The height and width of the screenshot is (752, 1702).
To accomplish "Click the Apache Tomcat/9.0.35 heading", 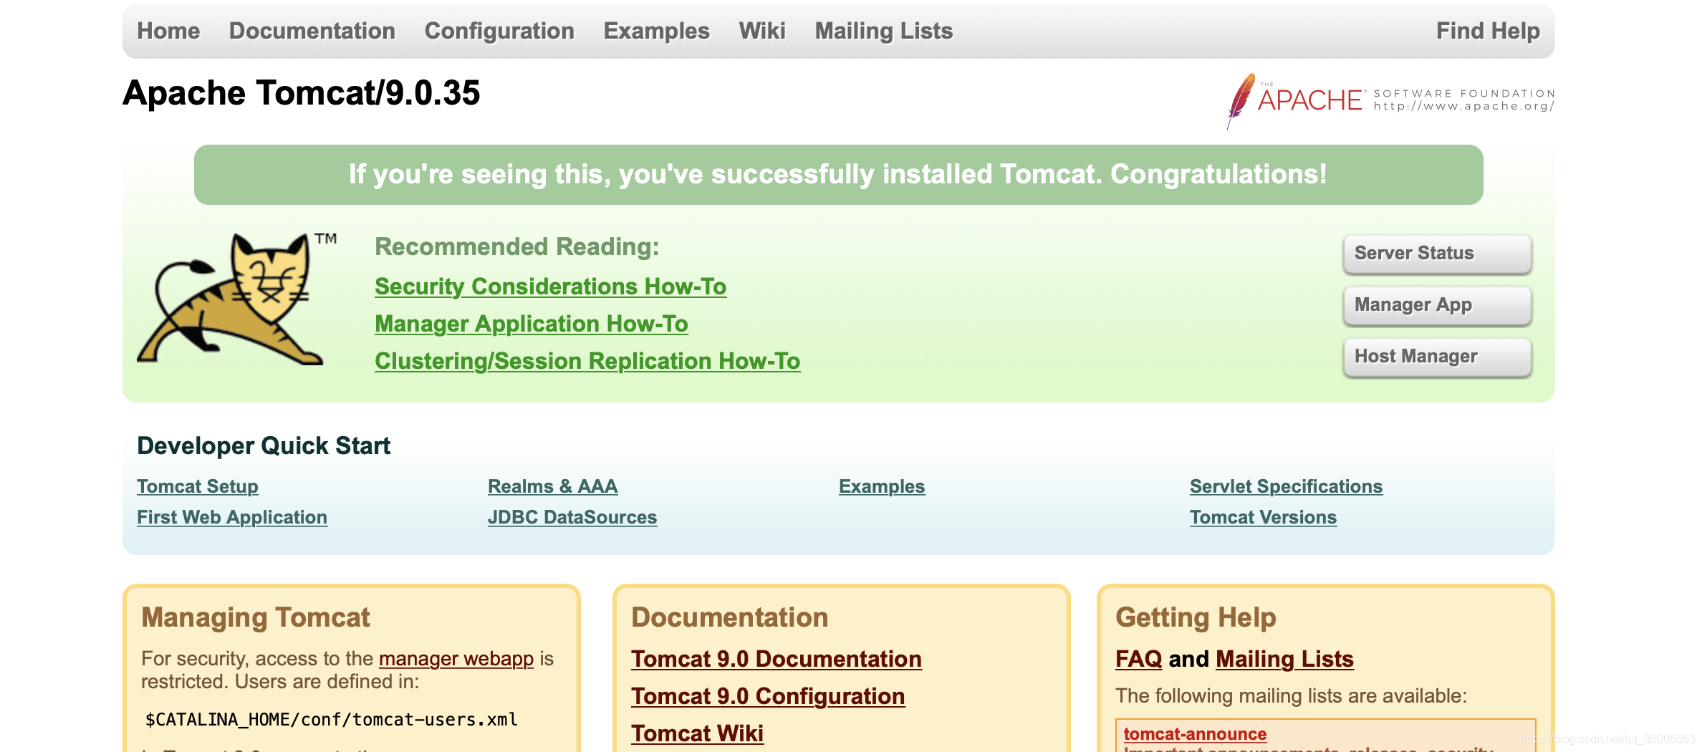I will coord(302,93).
